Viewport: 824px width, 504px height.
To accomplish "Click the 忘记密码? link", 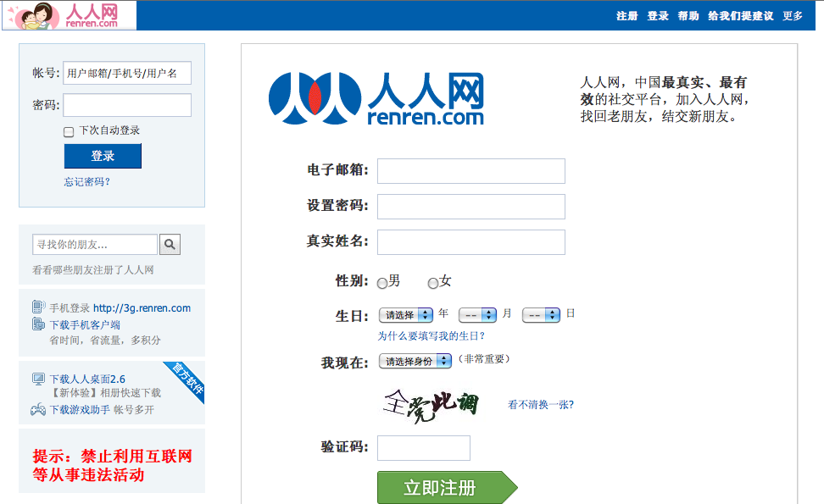I will (87, 182).
